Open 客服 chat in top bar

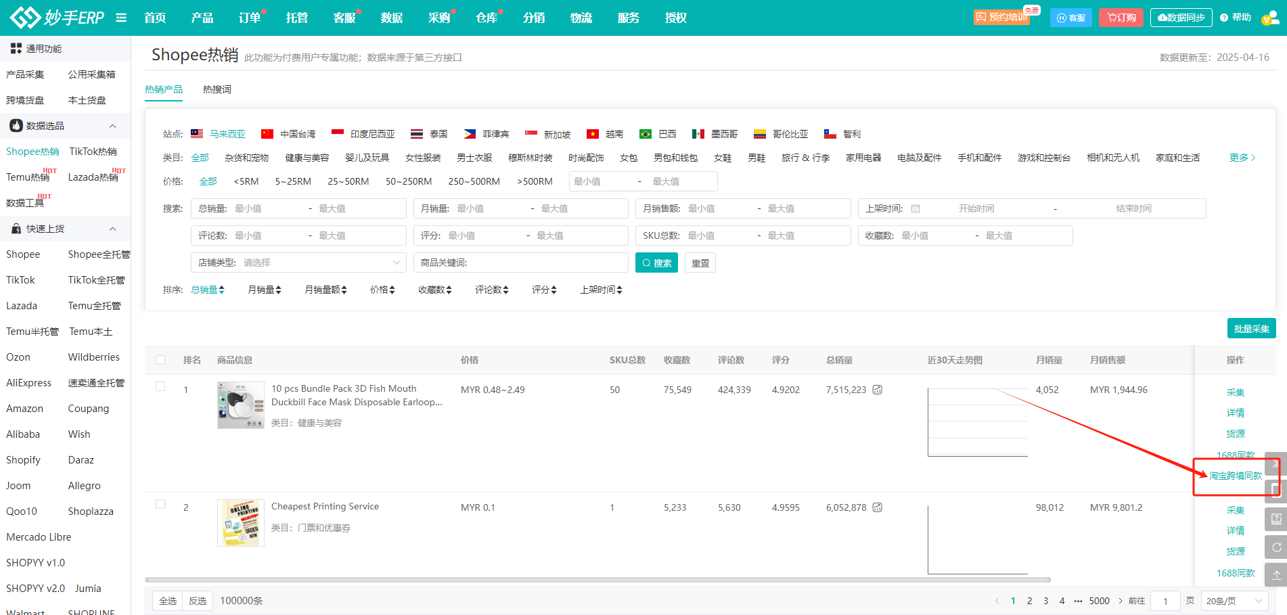pos(1071,18)
